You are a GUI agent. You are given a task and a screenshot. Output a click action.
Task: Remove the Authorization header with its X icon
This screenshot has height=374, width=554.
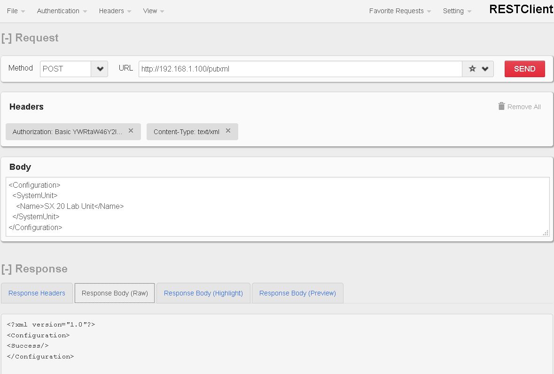click(131, 131)
